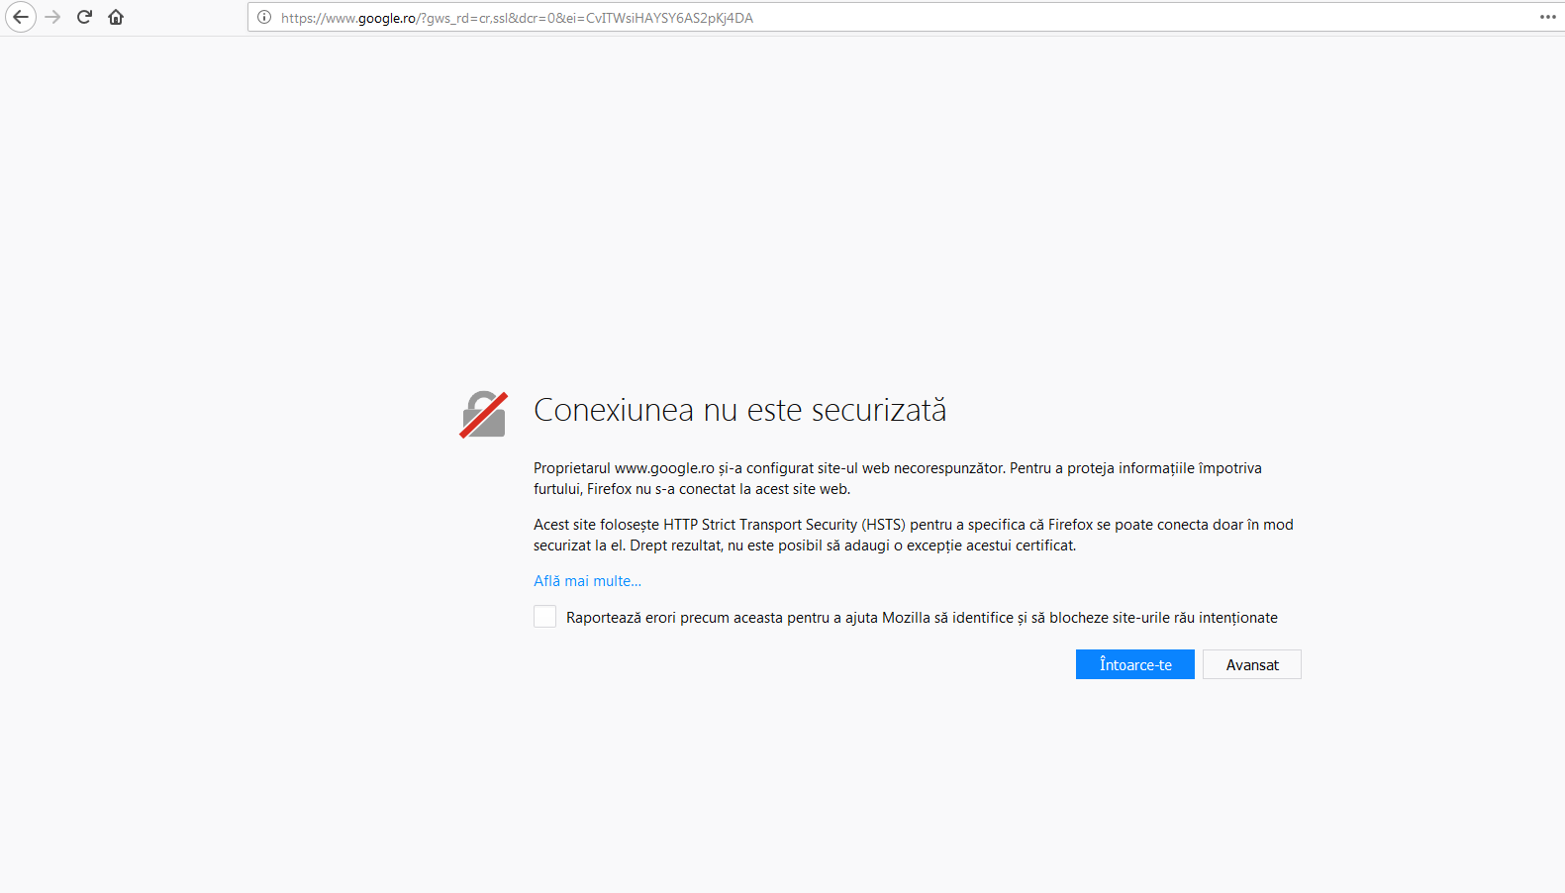Open page actions three-dot menu
Viewport: 1565px width, 893px height.
pyautogui.click(x=1548, y=17)
